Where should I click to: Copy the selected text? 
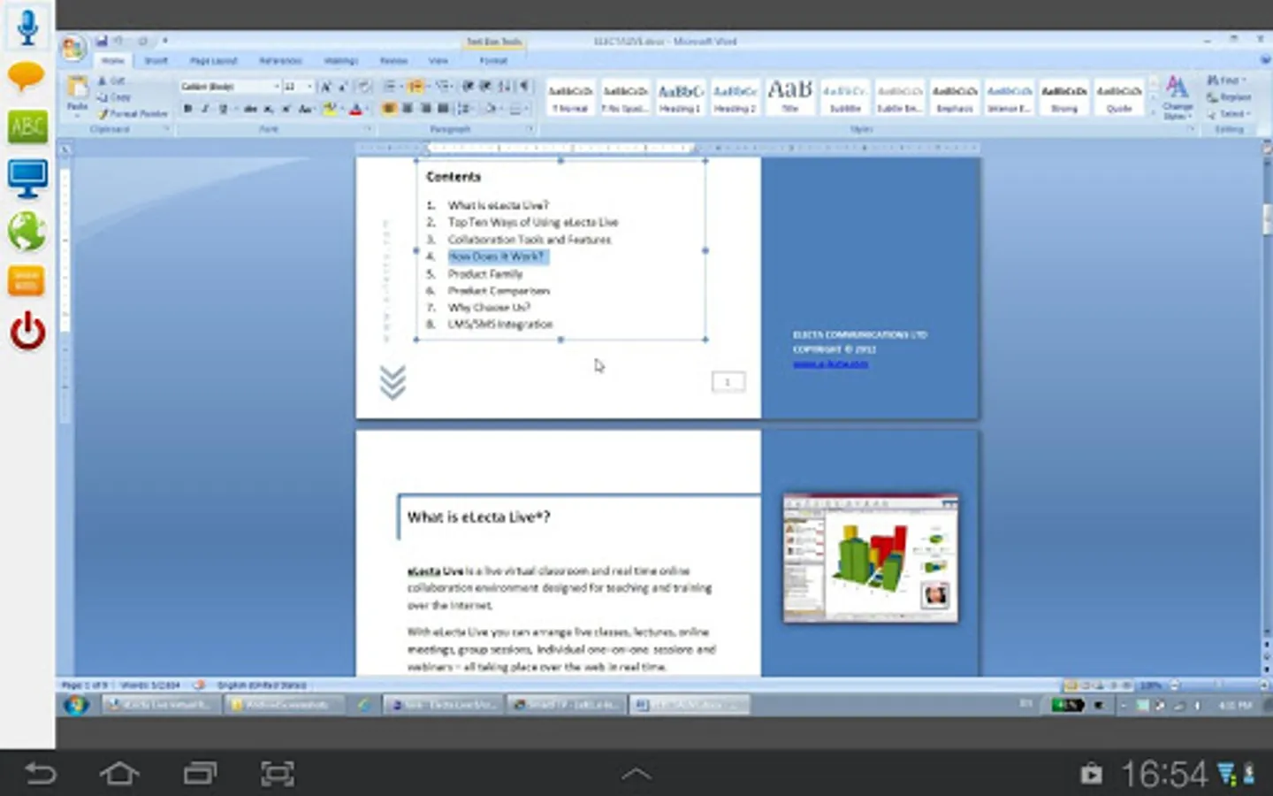[115, 97]
